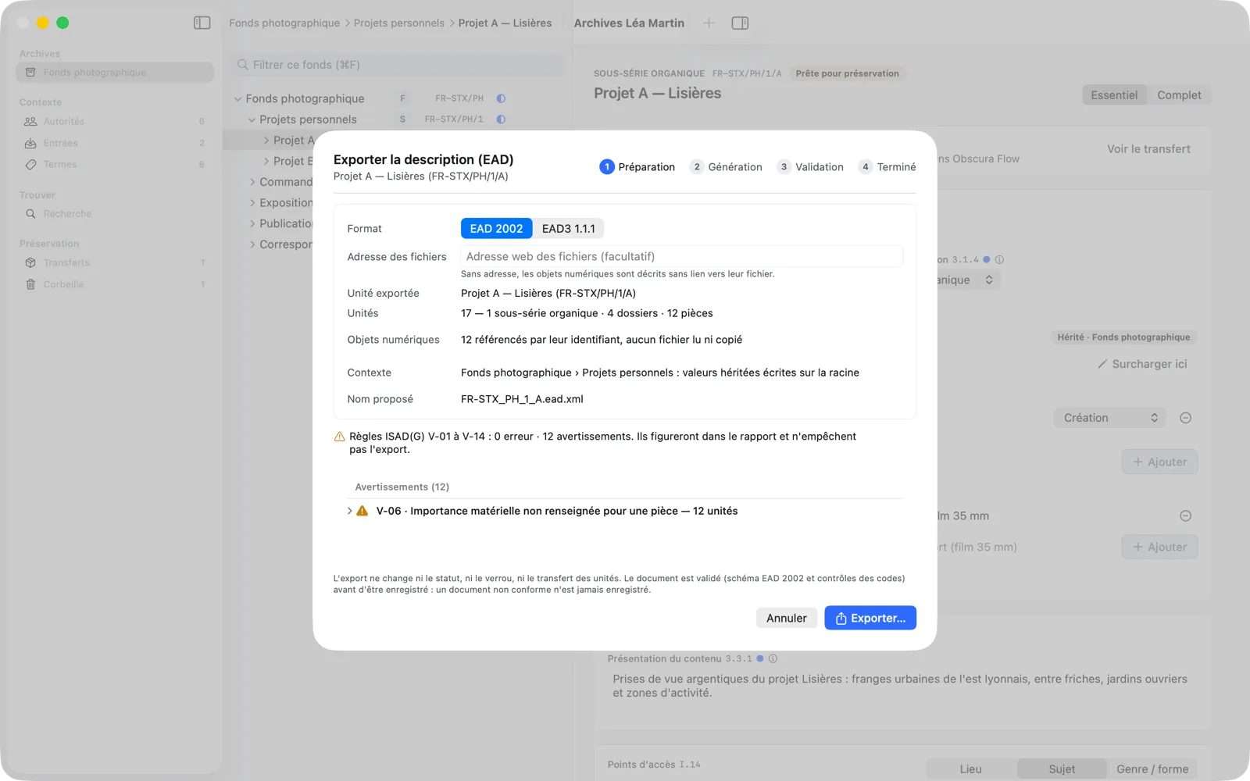This screenshot has width=1250, height=781.
Task: Open the Création dropdown
Action: tap(1109, 418)
